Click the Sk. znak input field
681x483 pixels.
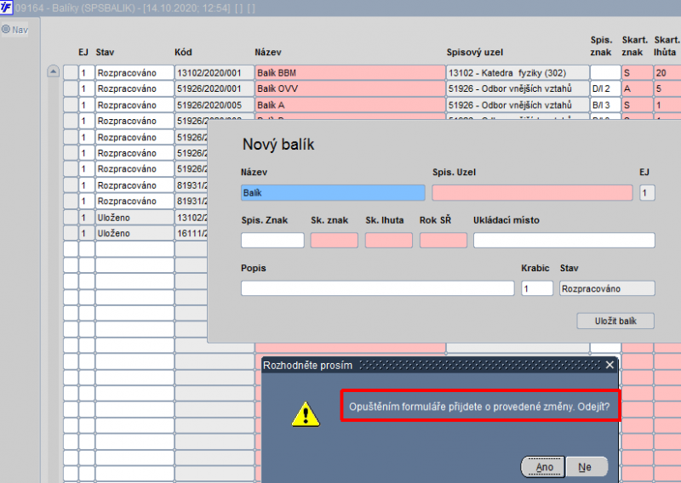334,240
